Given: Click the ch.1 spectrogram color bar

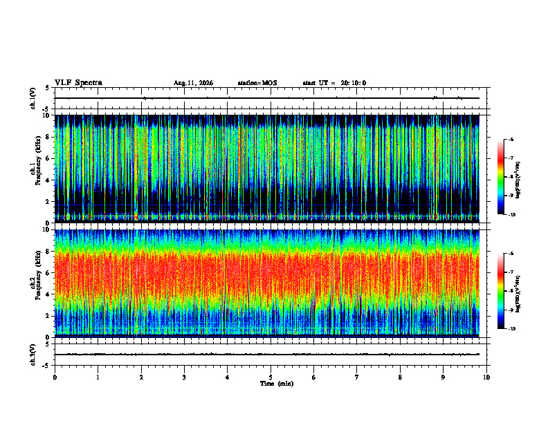Looking at the screenshot, I should click(x=500, y=177).
